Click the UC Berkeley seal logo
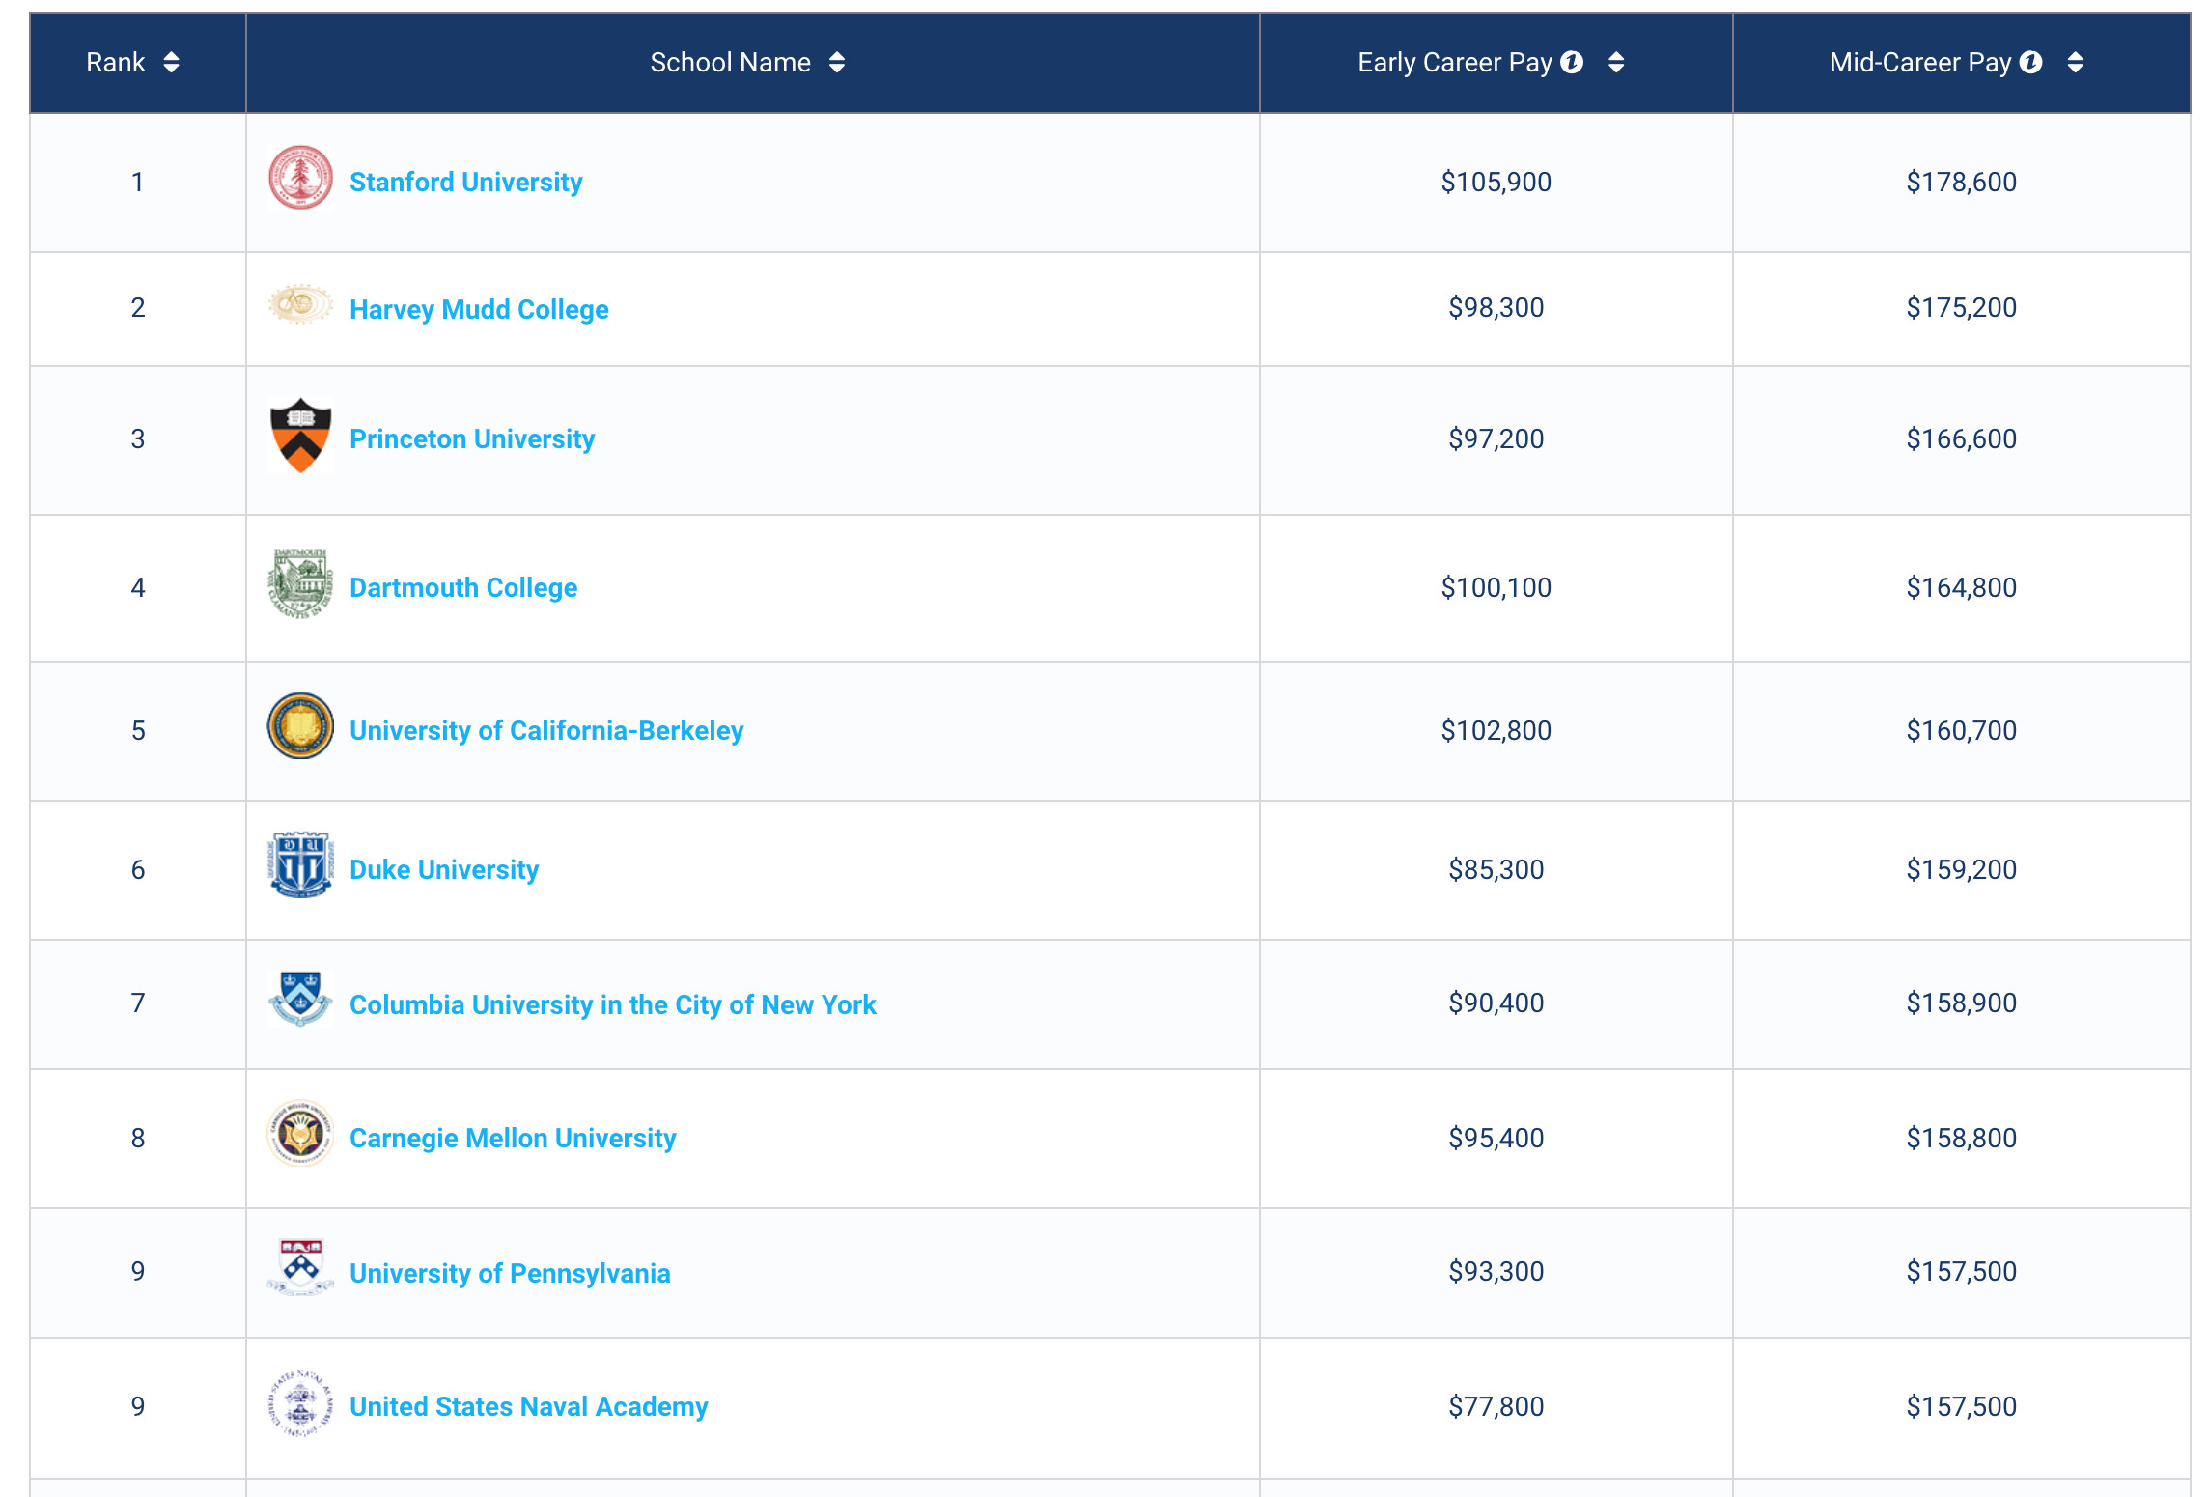The height and width of the screenshot is (1497, 2209). coord(300,725)
